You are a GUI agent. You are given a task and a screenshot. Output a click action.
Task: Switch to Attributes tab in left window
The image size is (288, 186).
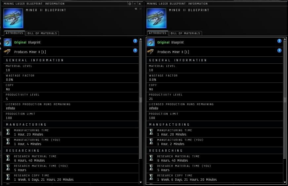point(15,33)
